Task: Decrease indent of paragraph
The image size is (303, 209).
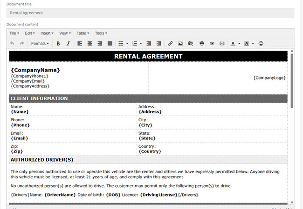Action: pyautogui.click(x=149, y=44)
